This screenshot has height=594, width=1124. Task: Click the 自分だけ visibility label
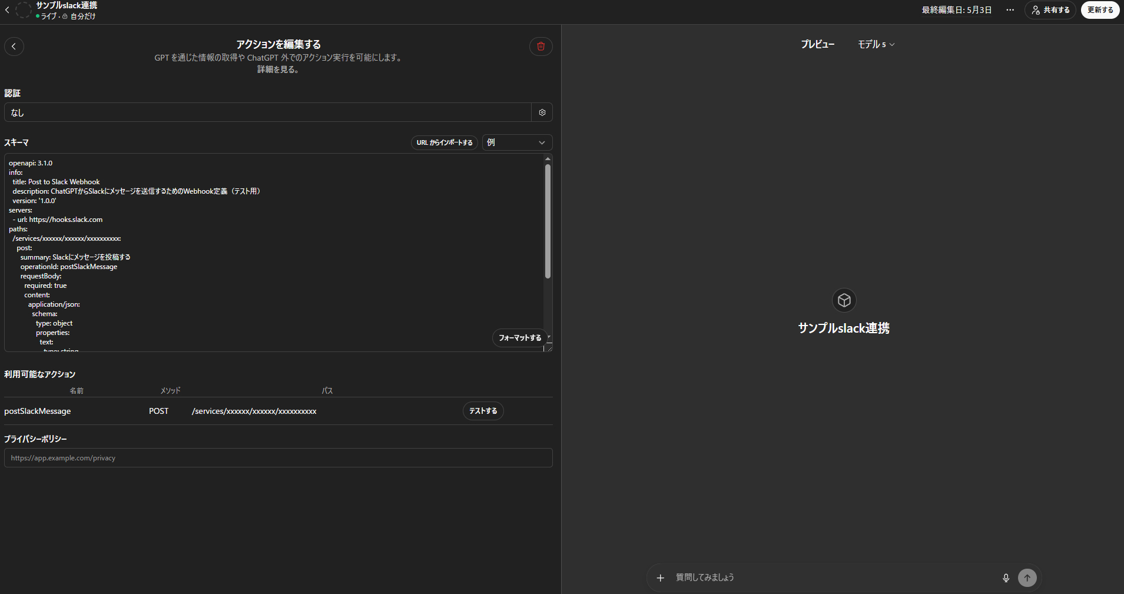pyautogui.click(x=83, y=16)
